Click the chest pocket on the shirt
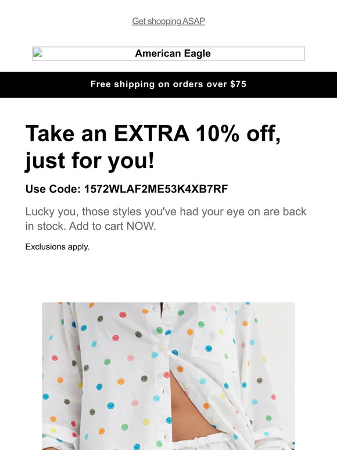 click(x=213, y=334)
